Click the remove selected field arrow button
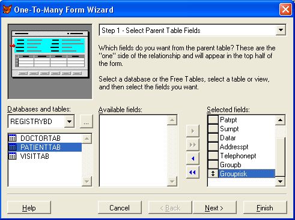 (193, 159)
